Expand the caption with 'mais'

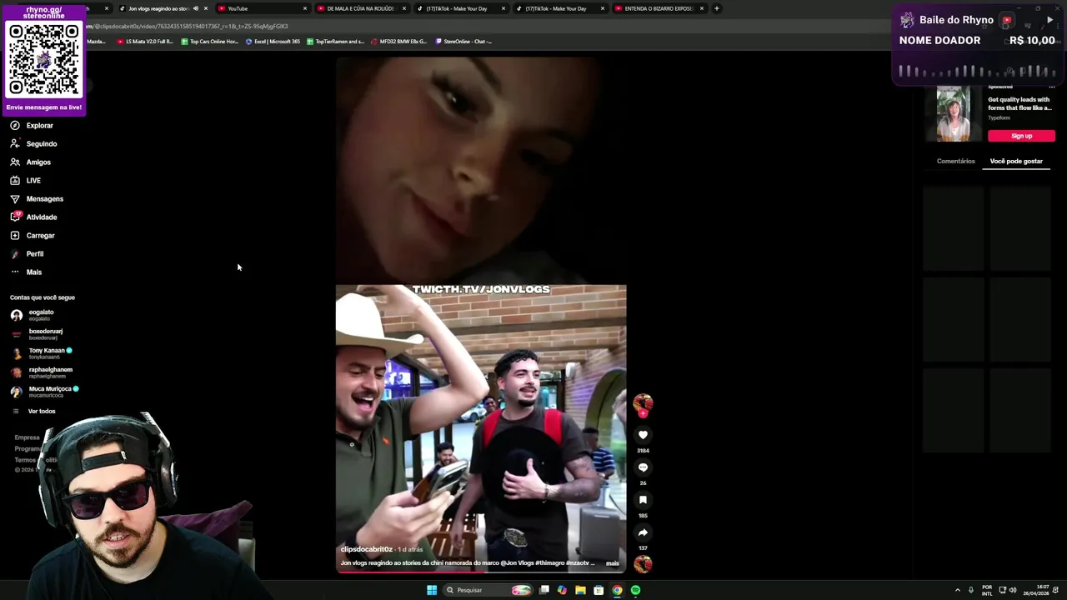[613, 563]
